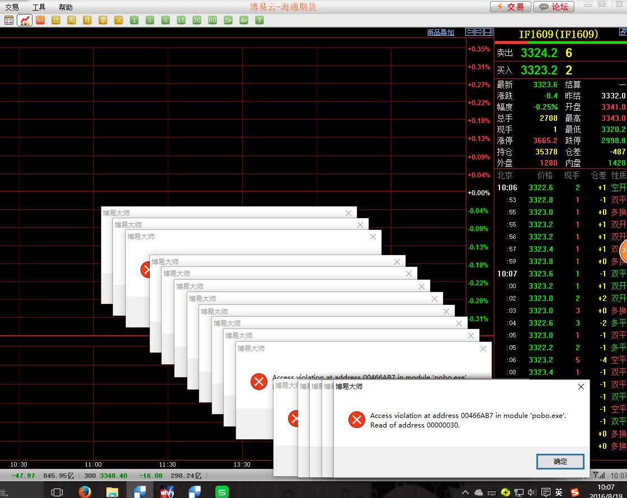This screenshot has height=498, width=627.
Task: Click the 论坛 forum button
Action: [x=553, y=7]
